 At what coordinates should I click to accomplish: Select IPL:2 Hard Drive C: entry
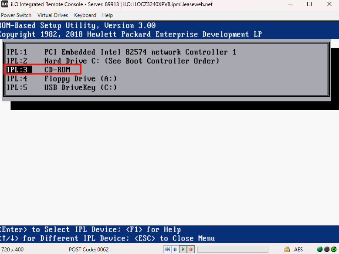[x=113, y=61]
